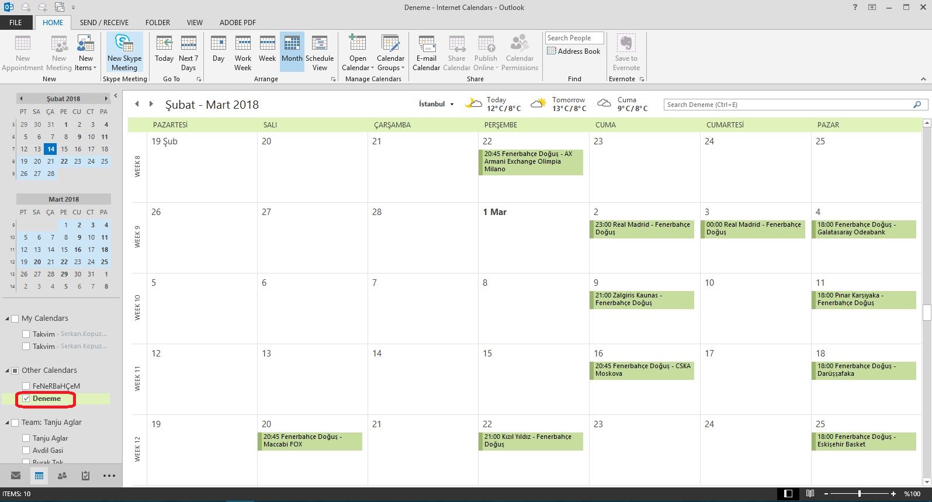
Task: Open Mail from navigation bar
Action: (x=16, y=476)
